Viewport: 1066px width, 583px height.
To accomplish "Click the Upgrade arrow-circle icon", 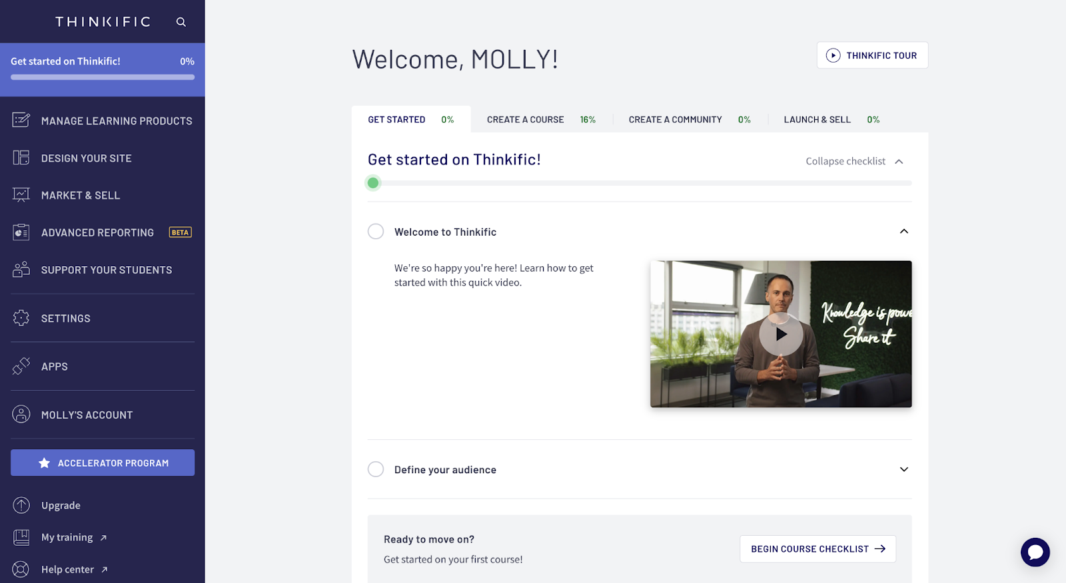I will [x=21, y=505].
